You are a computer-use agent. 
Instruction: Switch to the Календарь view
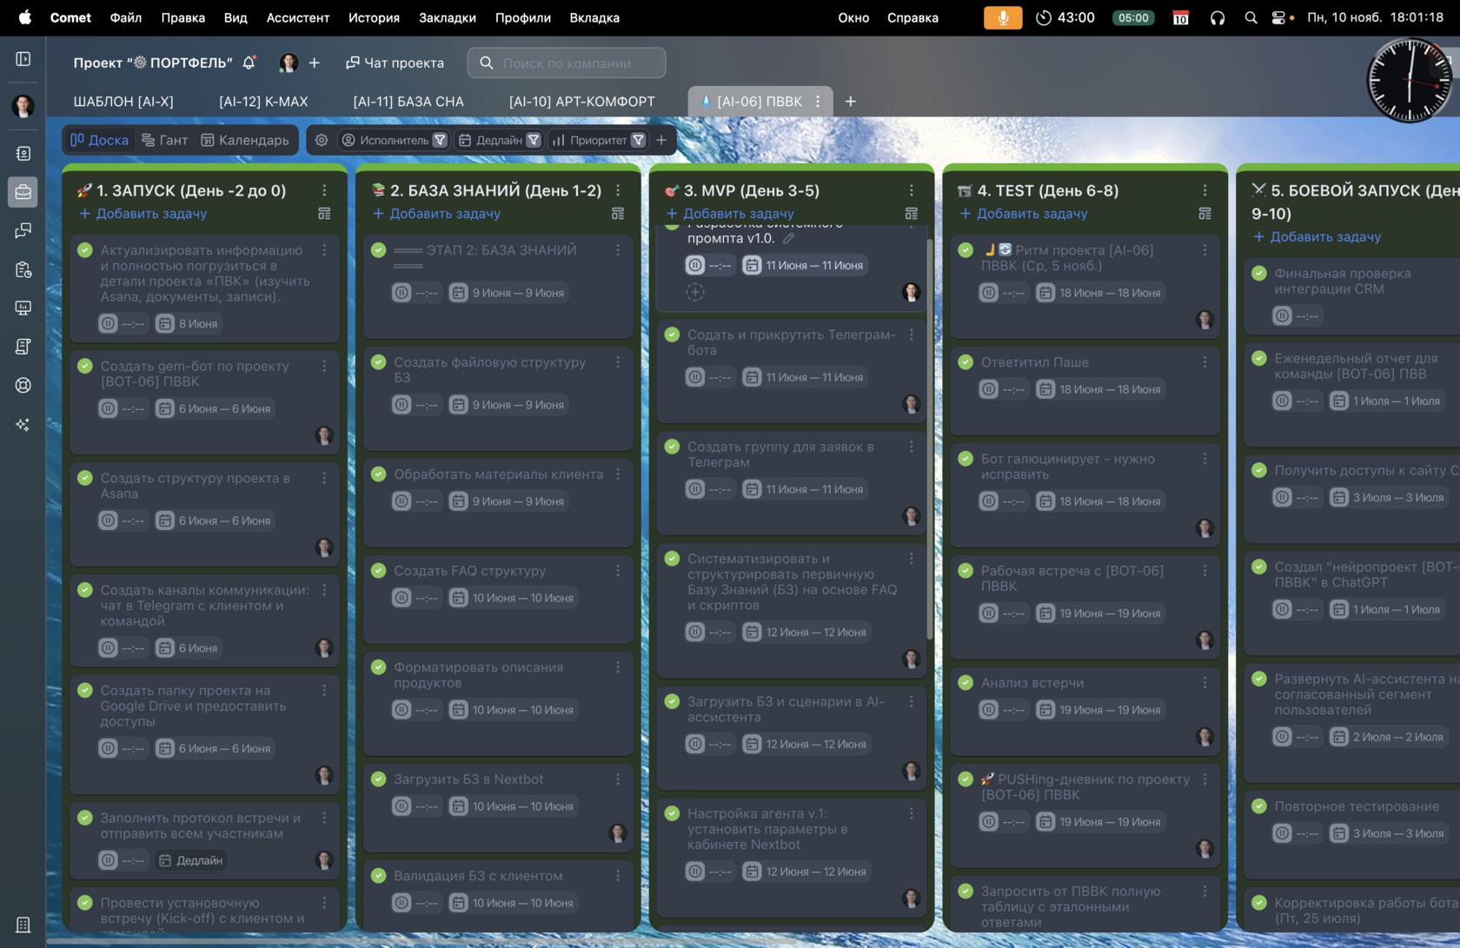[245, 140]
